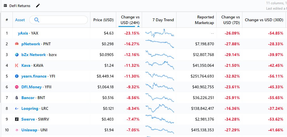Open the Swerve asset link

tap(28, 119)
